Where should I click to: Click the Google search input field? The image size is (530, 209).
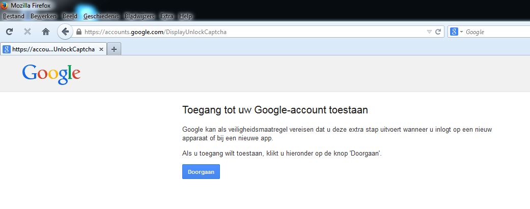(x=497, y=32)
